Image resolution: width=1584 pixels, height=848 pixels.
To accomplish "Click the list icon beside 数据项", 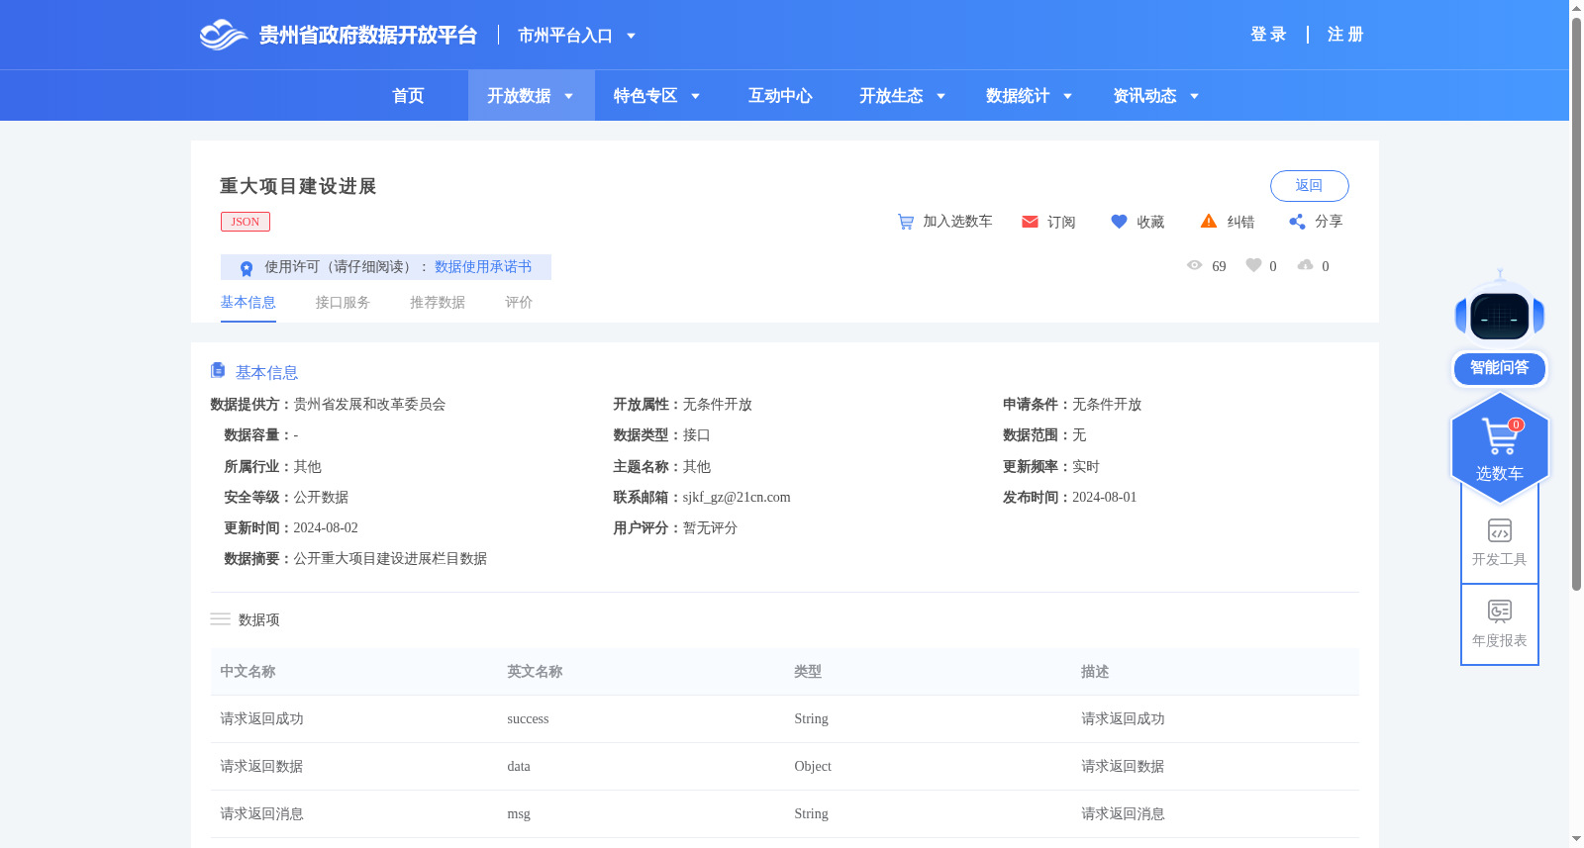I will click(220, 619).
